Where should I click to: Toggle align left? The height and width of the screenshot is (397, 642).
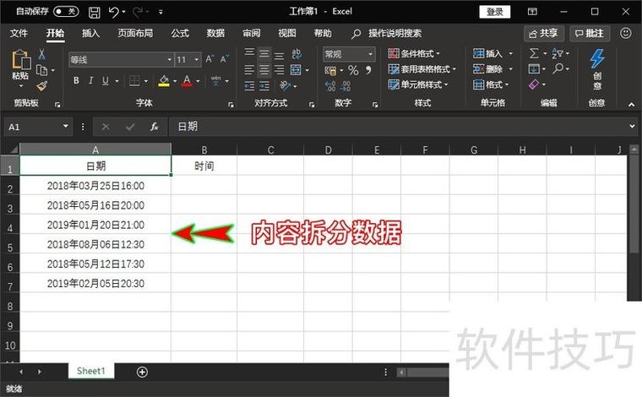(249, 70)
